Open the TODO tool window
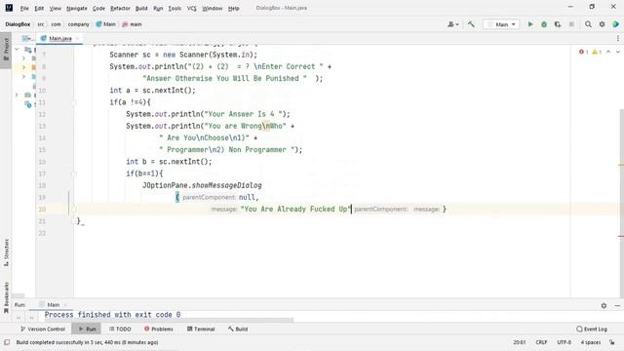The height and width of the screenshot is (351, 624). 120,330
